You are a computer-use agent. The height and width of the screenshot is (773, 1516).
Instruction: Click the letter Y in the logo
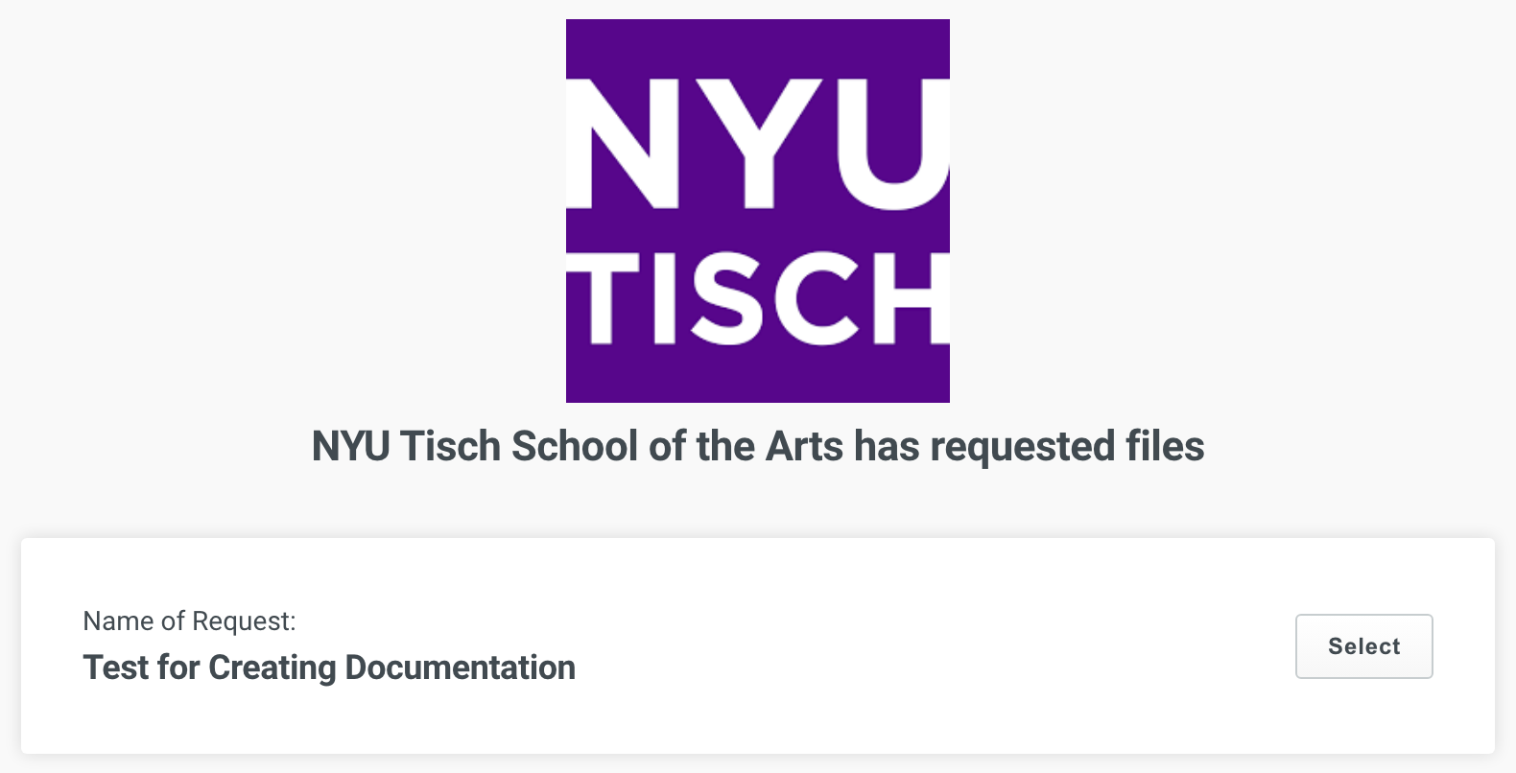pyautogui.click(x=758, y=144)
